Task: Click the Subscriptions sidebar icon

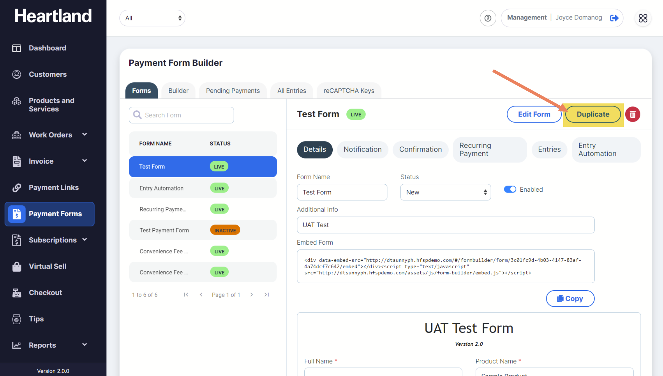Action: pyautogui.click(x=16, y=240)
